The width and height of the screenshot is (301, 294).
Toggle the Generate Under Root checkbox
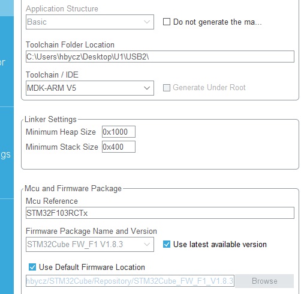tap(167, 88)
